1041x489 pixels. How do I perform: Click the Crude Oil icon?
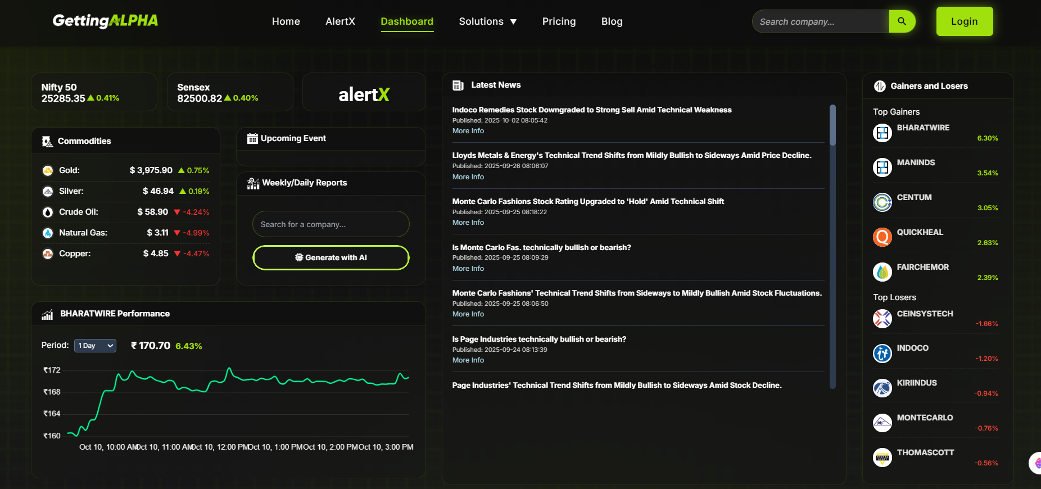48,212
